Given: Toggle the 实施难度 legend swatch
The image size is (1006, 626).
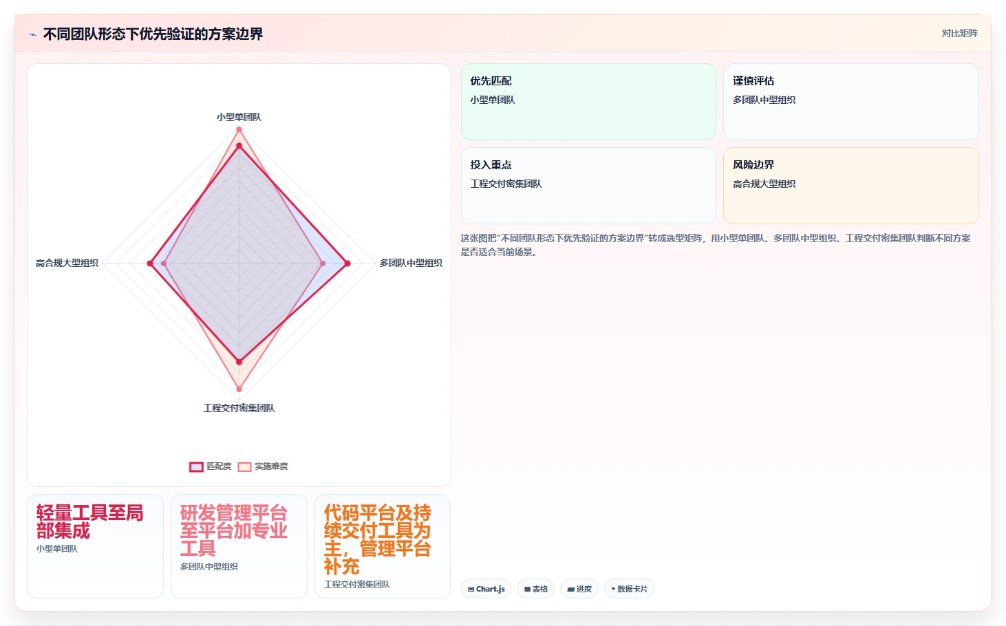Looking at the screenshot, I should tap(244, 466).
